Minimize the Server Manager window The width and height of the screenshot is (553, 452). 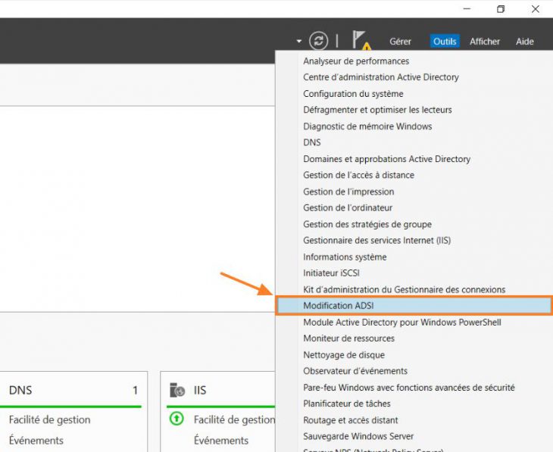tap(467, 9)
